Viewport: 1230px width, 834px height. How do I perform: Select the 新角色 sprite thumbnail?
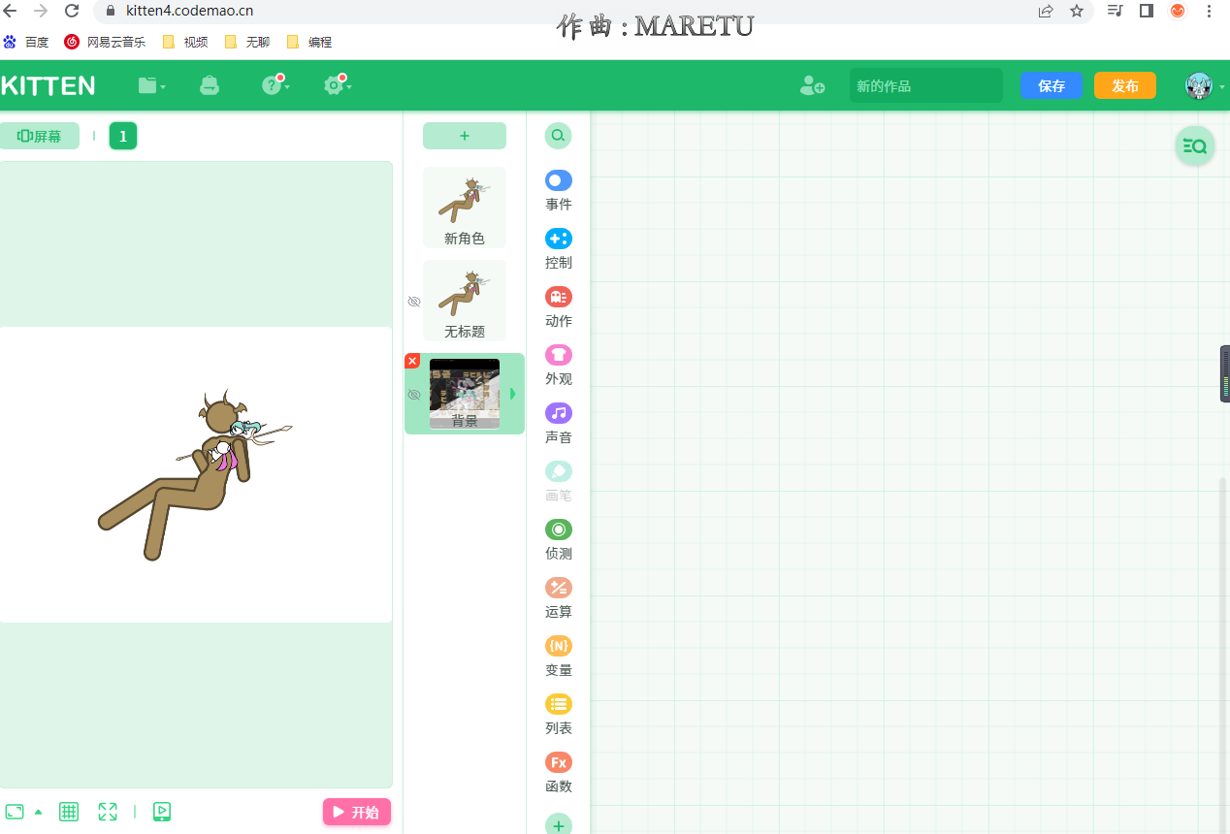coord(465,208)
